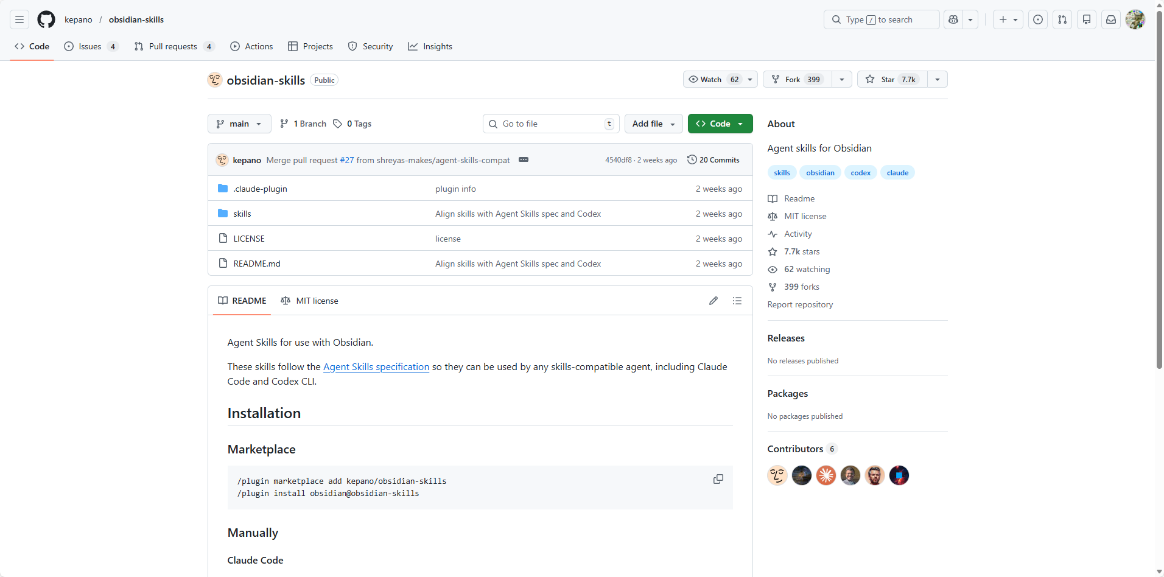The width and height of the screenshot is (1164, 577).
Task: Open the kepano owner breadcrumb link
Action: click(79, 19)
